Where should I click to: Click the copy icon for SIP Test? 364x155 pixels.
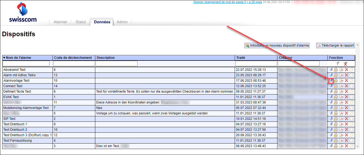pos(352,119)
